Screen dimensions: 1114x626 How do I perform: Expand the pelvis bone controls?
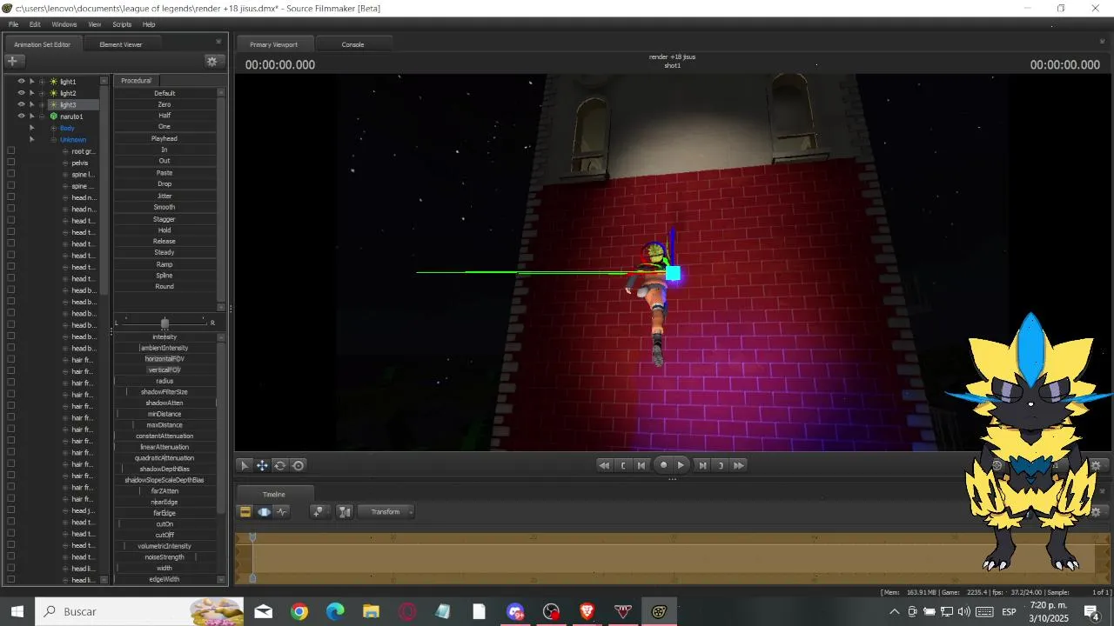point(64,163)
